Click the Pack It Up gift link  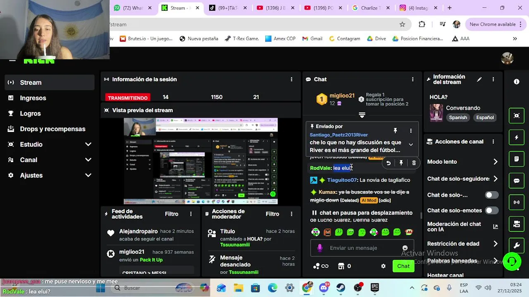pyautogui.click(x=151, y=260)
